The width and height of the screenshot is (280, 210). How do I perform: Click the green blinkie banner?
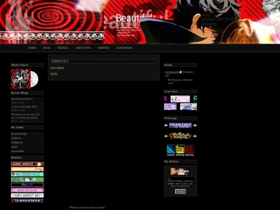tap(27, 179)
